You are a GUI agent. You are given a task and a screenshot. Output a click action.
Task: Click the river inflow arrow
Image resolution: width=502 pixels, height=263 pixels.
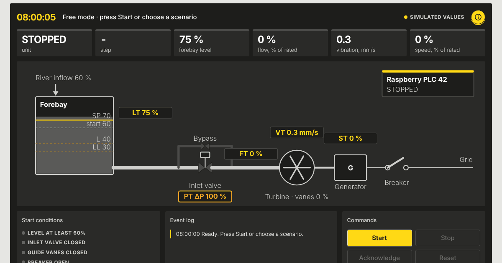pos(56,89)
